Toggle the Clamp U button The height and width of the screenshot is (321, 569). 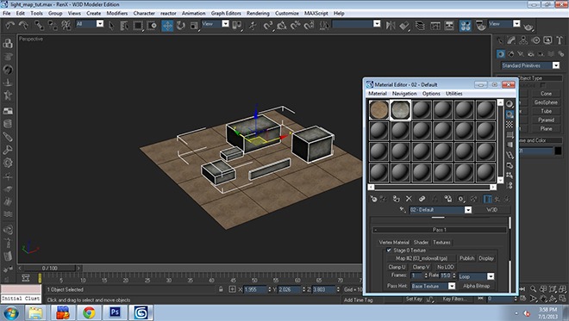point(397,267)
